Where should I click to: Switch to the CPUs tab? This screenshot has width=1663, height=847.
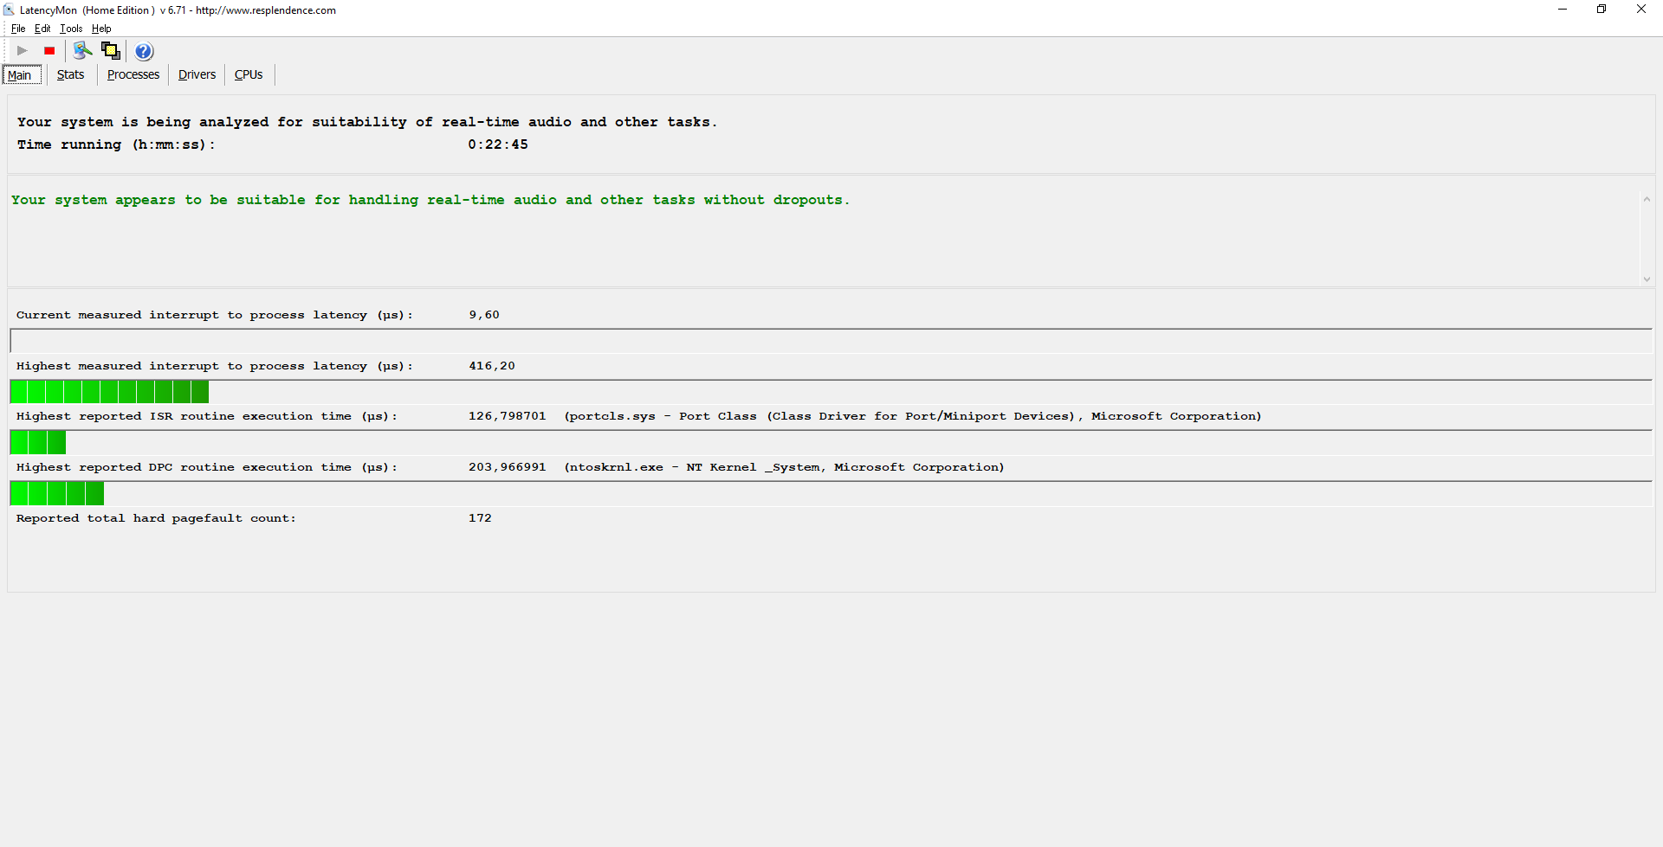(x=249, y=74)
